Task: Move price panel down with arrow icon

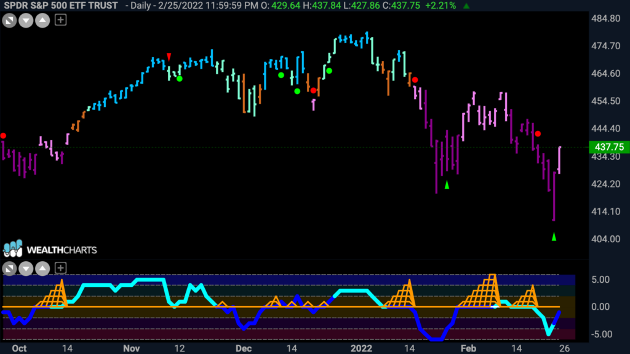Action: 26,20
